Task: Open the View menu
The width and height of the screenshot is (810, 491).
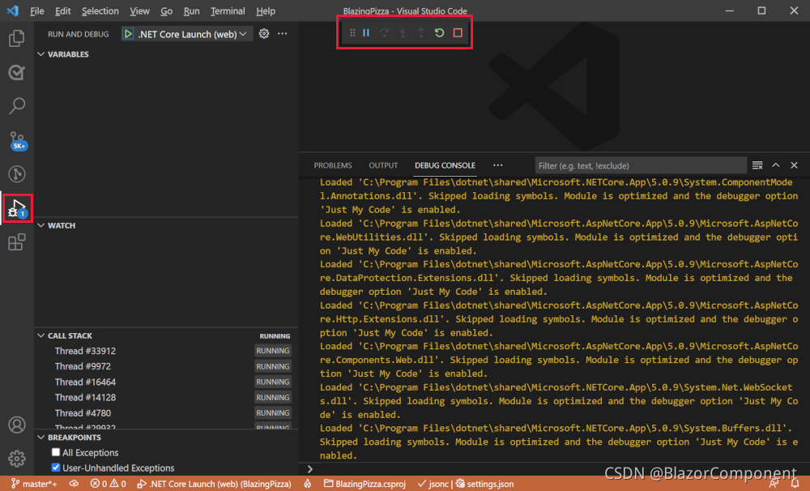Action: tap(139, 11)
